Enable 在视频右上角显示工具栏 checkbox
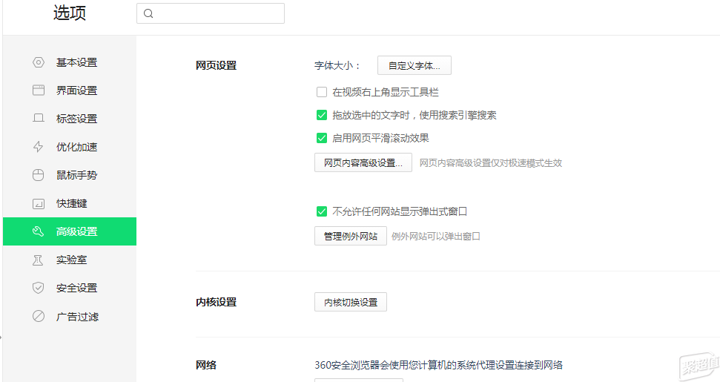This screenshot has height=382, width=720. click(322, 92)
